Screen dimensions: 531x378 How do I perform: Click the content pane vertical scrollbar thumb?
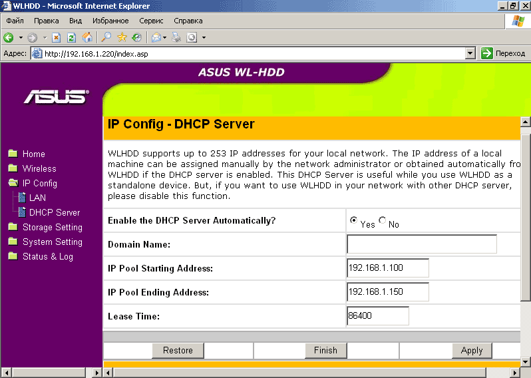point(526,217)
